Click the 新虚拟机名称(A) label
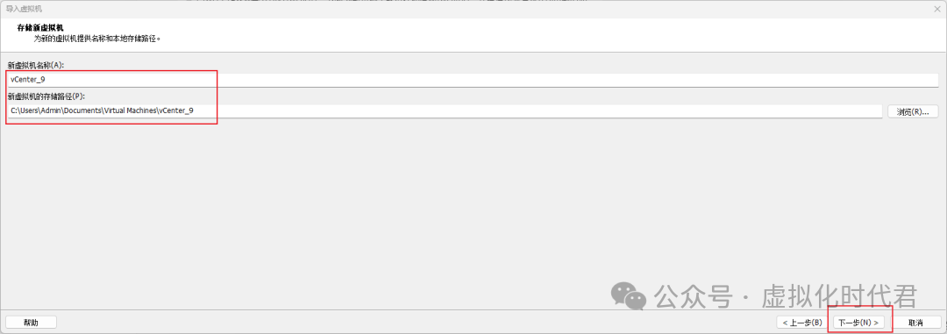The height and width of the screenshot is (334, 947). point(36,65)
